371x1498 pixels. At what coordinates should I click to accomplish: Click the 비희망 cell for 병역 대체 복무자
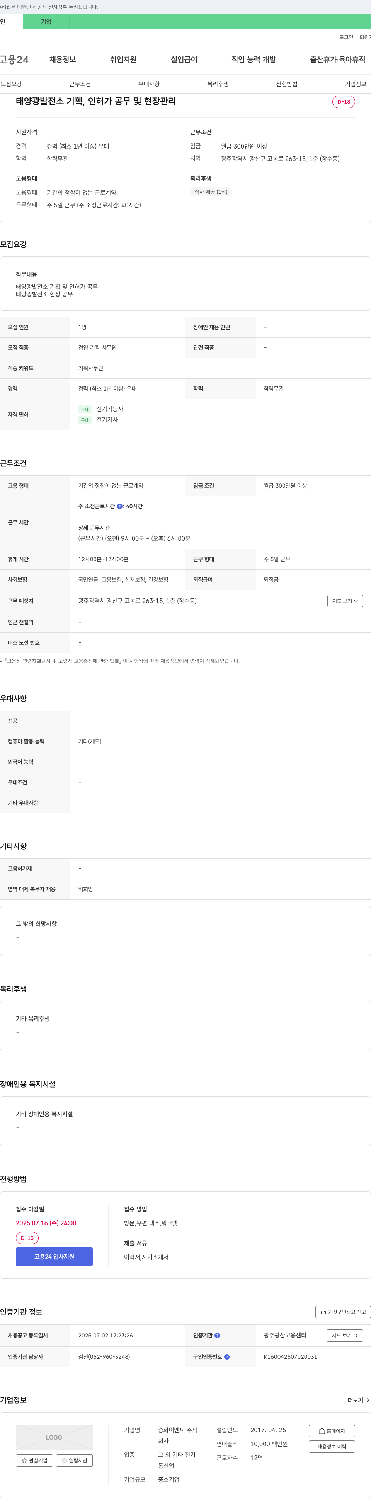point(85,889)
